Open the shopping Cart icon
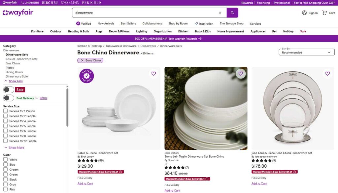This screenshot has height=193, width=338. coord(325,13)
